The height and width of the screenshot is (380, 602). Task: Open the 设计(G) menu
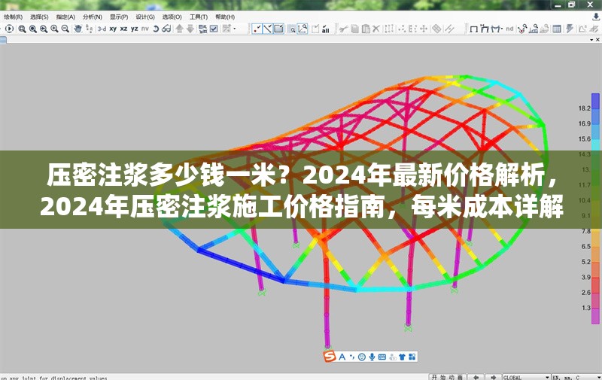(145, 17)
